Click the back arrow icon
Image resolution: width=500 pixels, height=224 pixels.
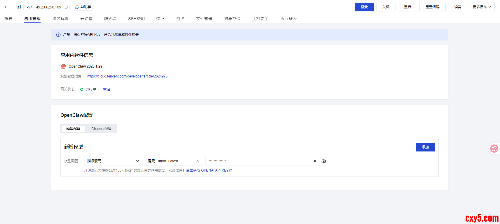pos(6,7)
